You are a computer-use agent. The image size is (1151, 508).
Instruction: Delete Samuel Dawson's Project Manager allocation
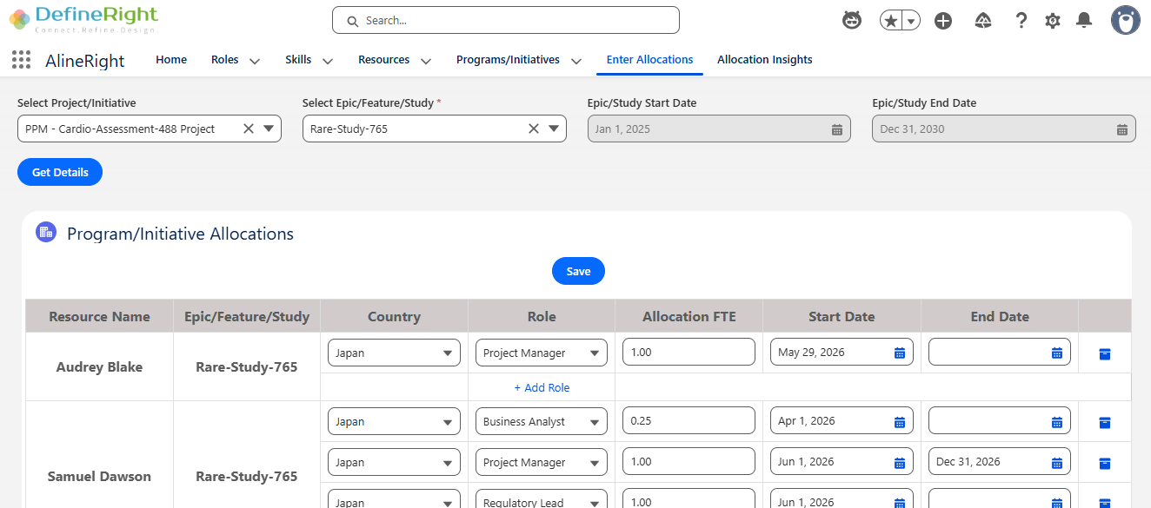[1105, 463]
